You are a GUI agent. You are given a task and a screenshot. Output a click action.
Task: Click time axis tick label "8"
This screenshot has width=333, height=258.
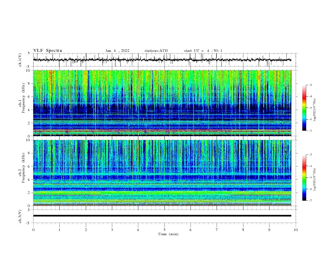[x=243, y=230]
